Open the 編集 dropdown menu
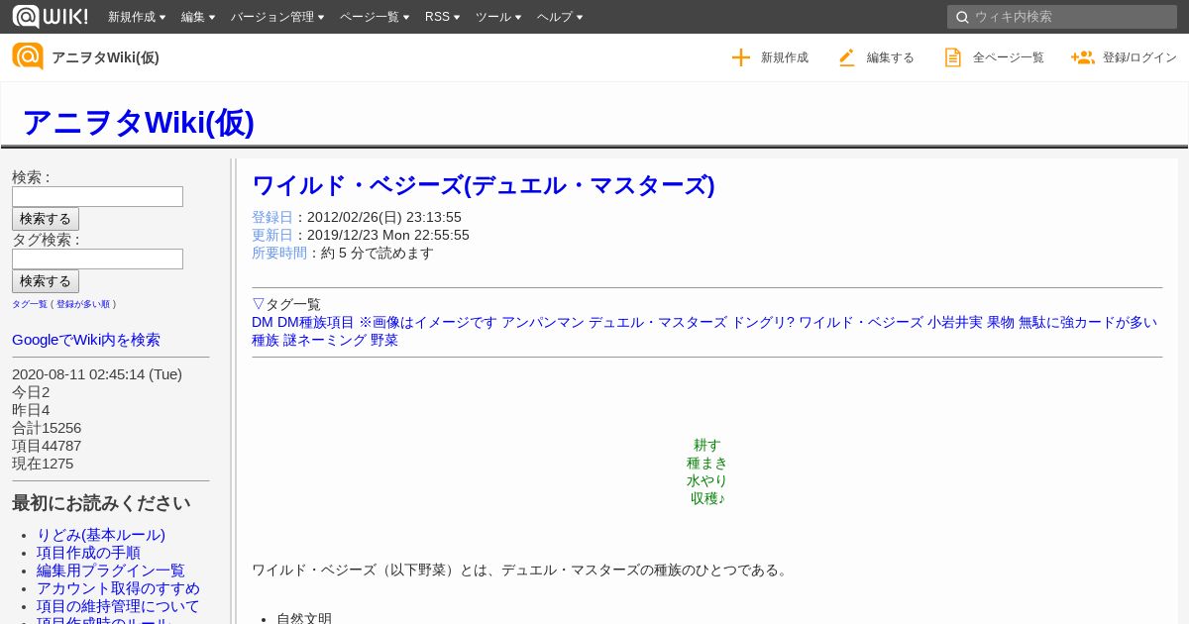1189x624 pixels. (x=198, y=17)
